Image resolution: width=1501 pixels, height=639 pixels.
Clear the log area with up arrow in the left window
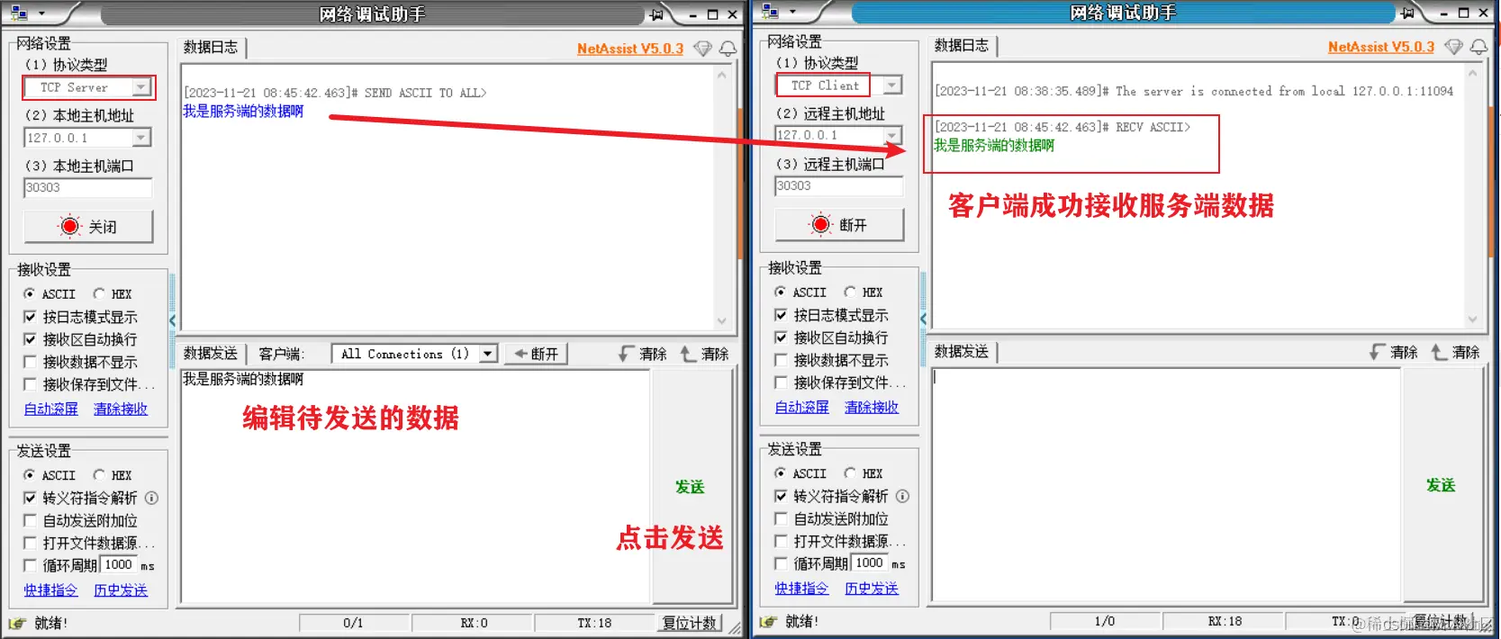click(704, 355)
